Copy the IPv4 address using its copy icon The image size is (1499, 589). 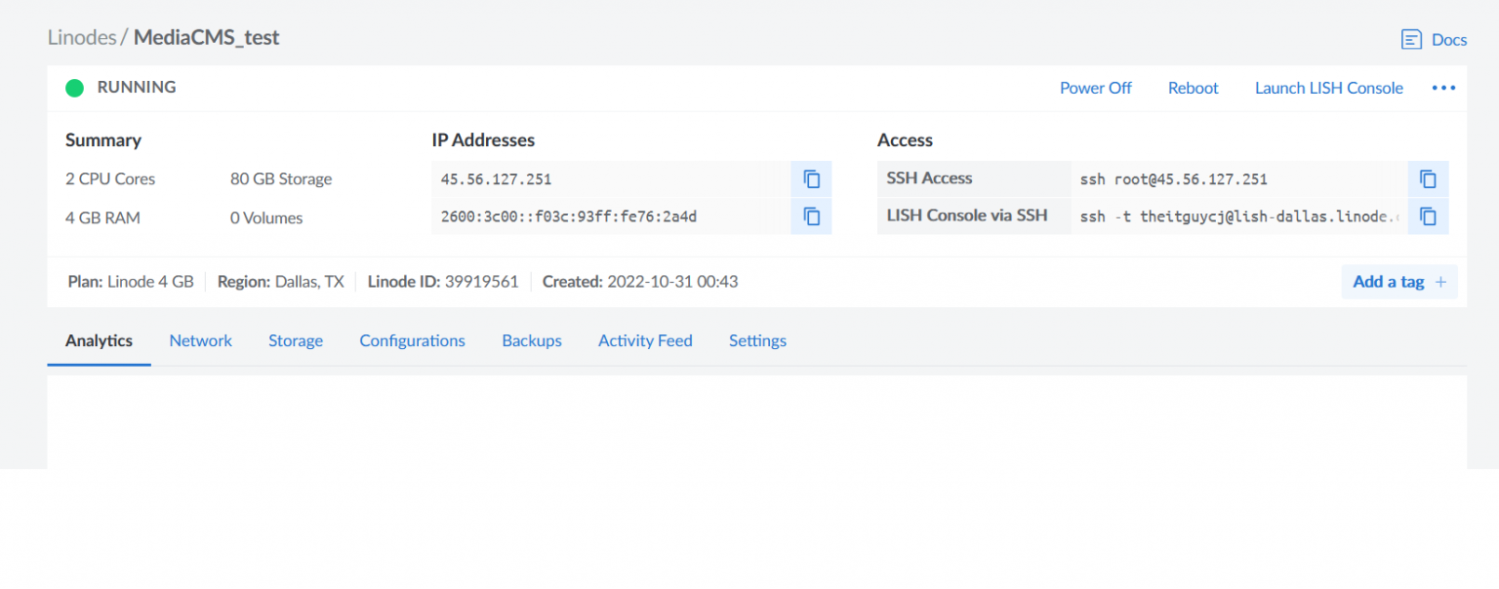[x=811, y=178]
